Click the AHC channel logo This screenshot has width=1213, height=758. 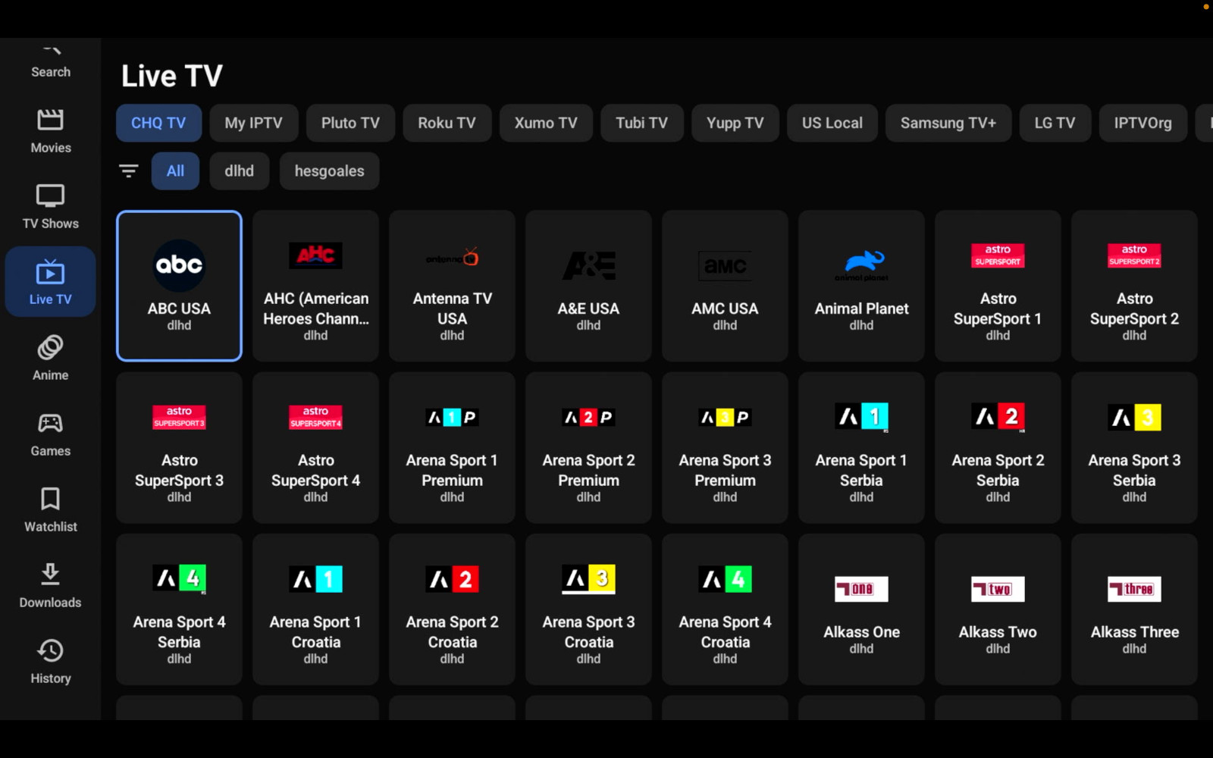[315, 255]
